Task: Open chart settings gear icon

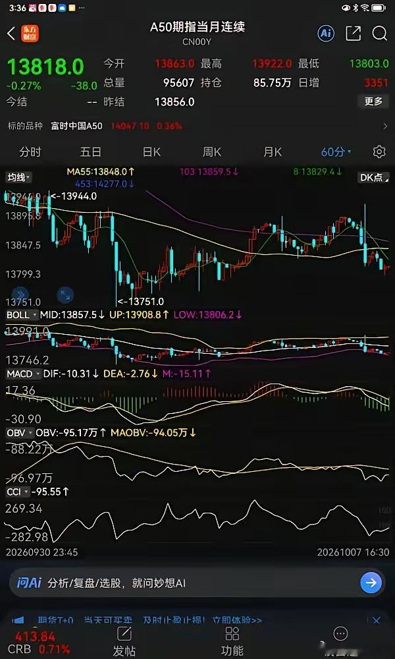Action: click(x=379, y=152)
